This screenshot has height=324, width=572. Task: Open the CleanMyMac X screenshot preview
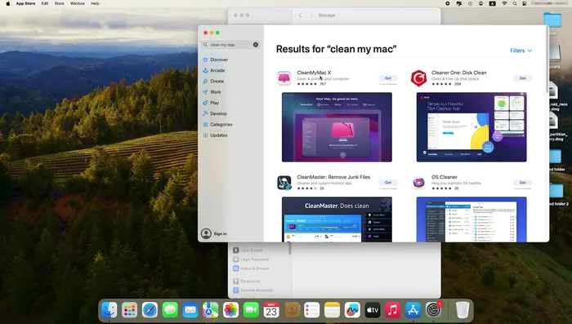[x=337, y=126]
